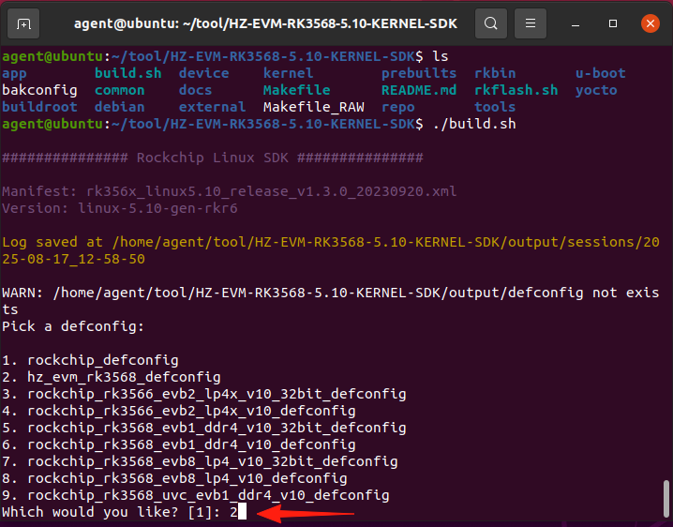Click the Manifest xml file name
The image size is (673, 527).
tap(271, 191)
